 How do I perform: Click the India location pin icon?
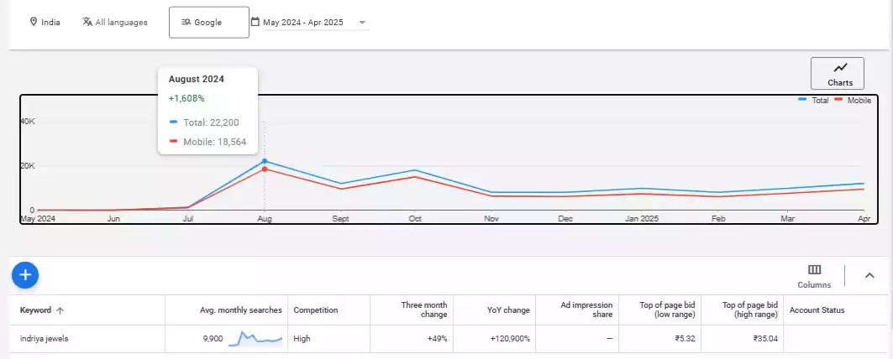pos(34,22)
